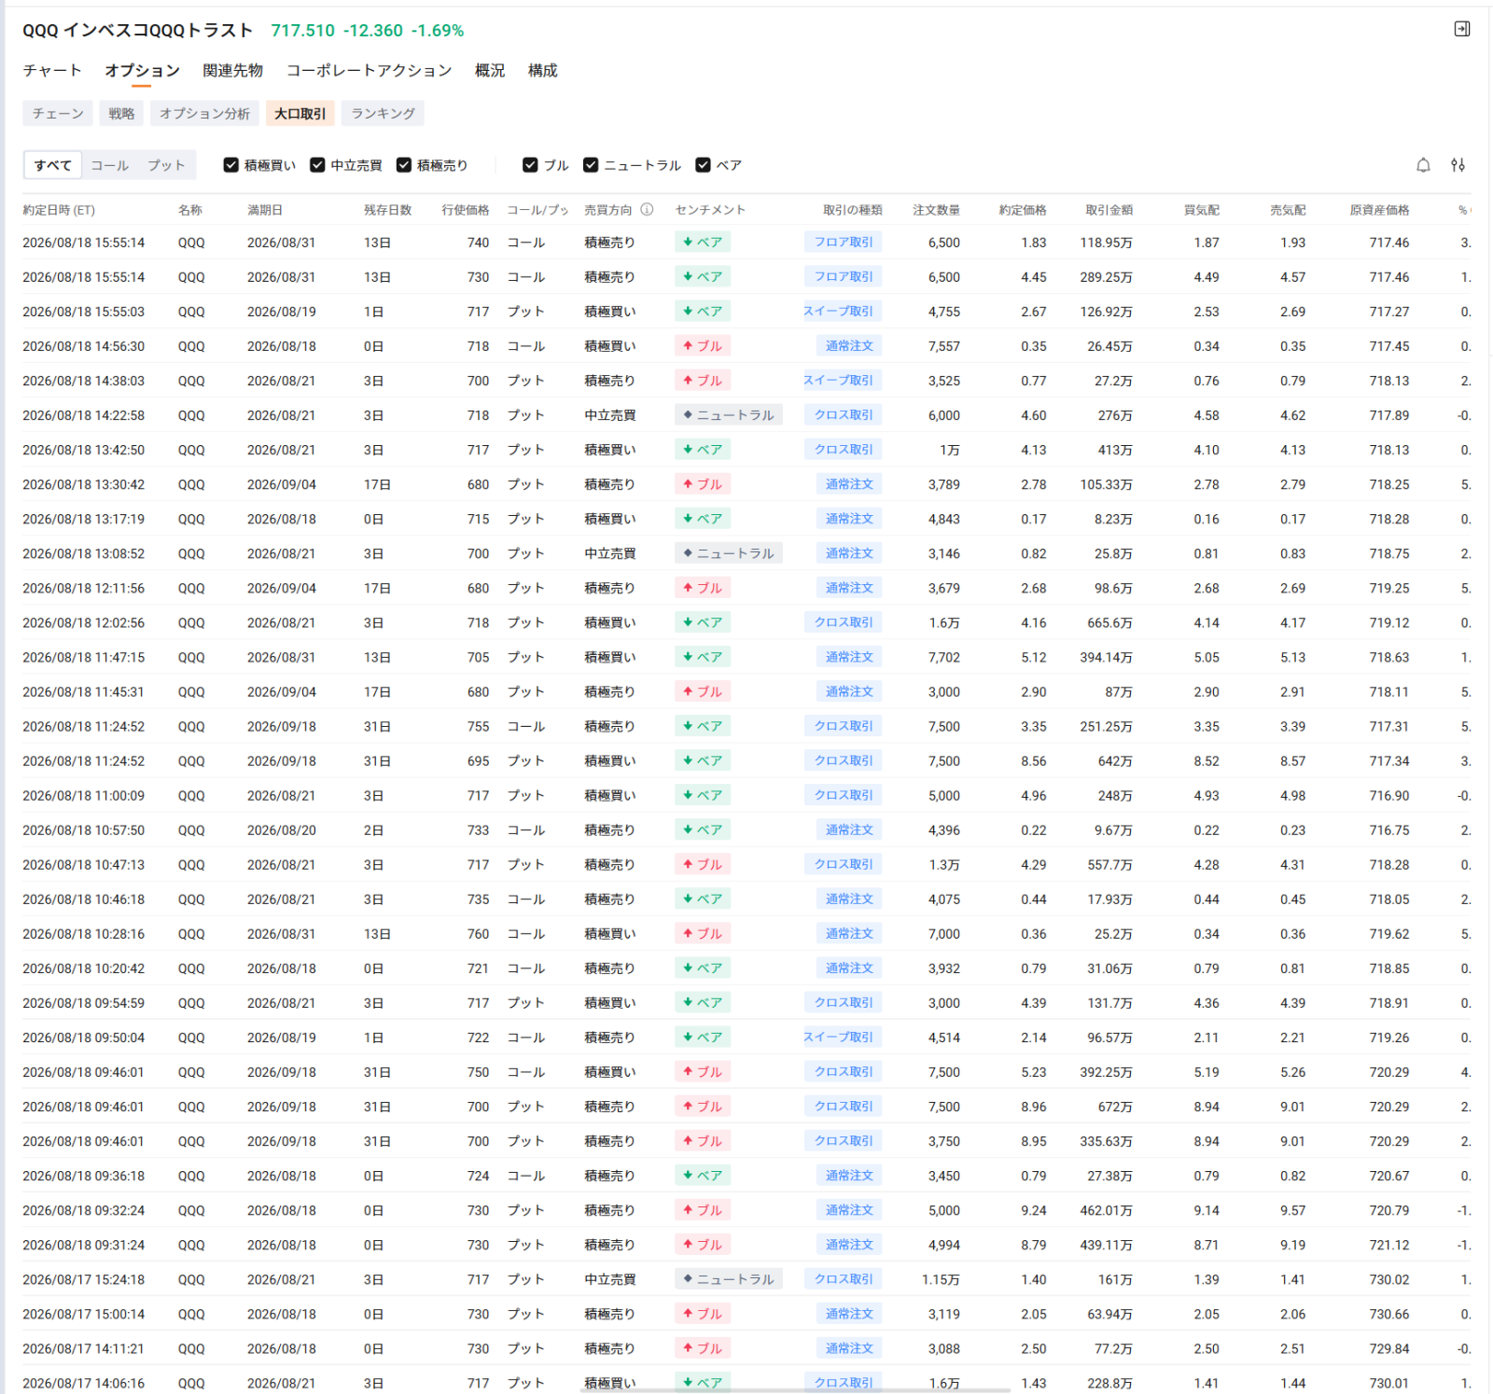Sort by 売気配 column header

click(x=1288, y=210)
